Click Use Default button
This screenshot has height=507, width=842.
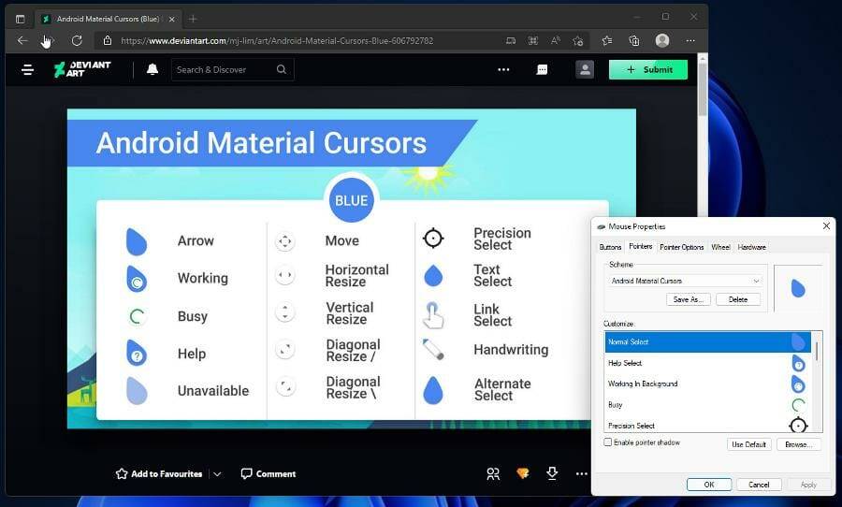[748, 444]
